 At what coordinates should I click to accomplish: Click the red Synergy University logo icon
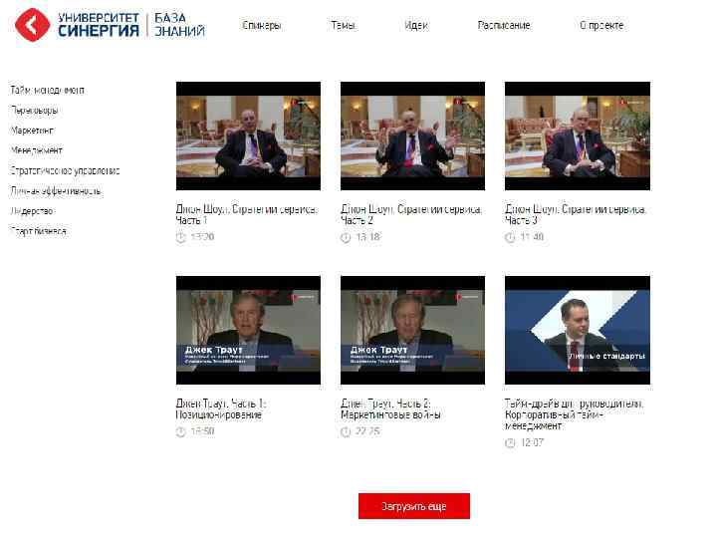(32, 25)
